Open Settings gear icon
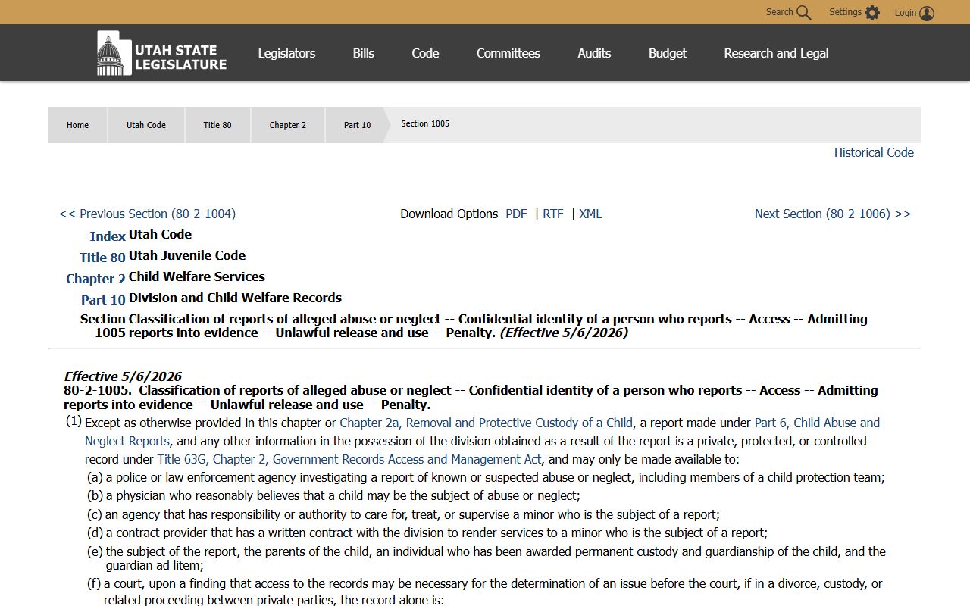 click(x=872, y=13)
